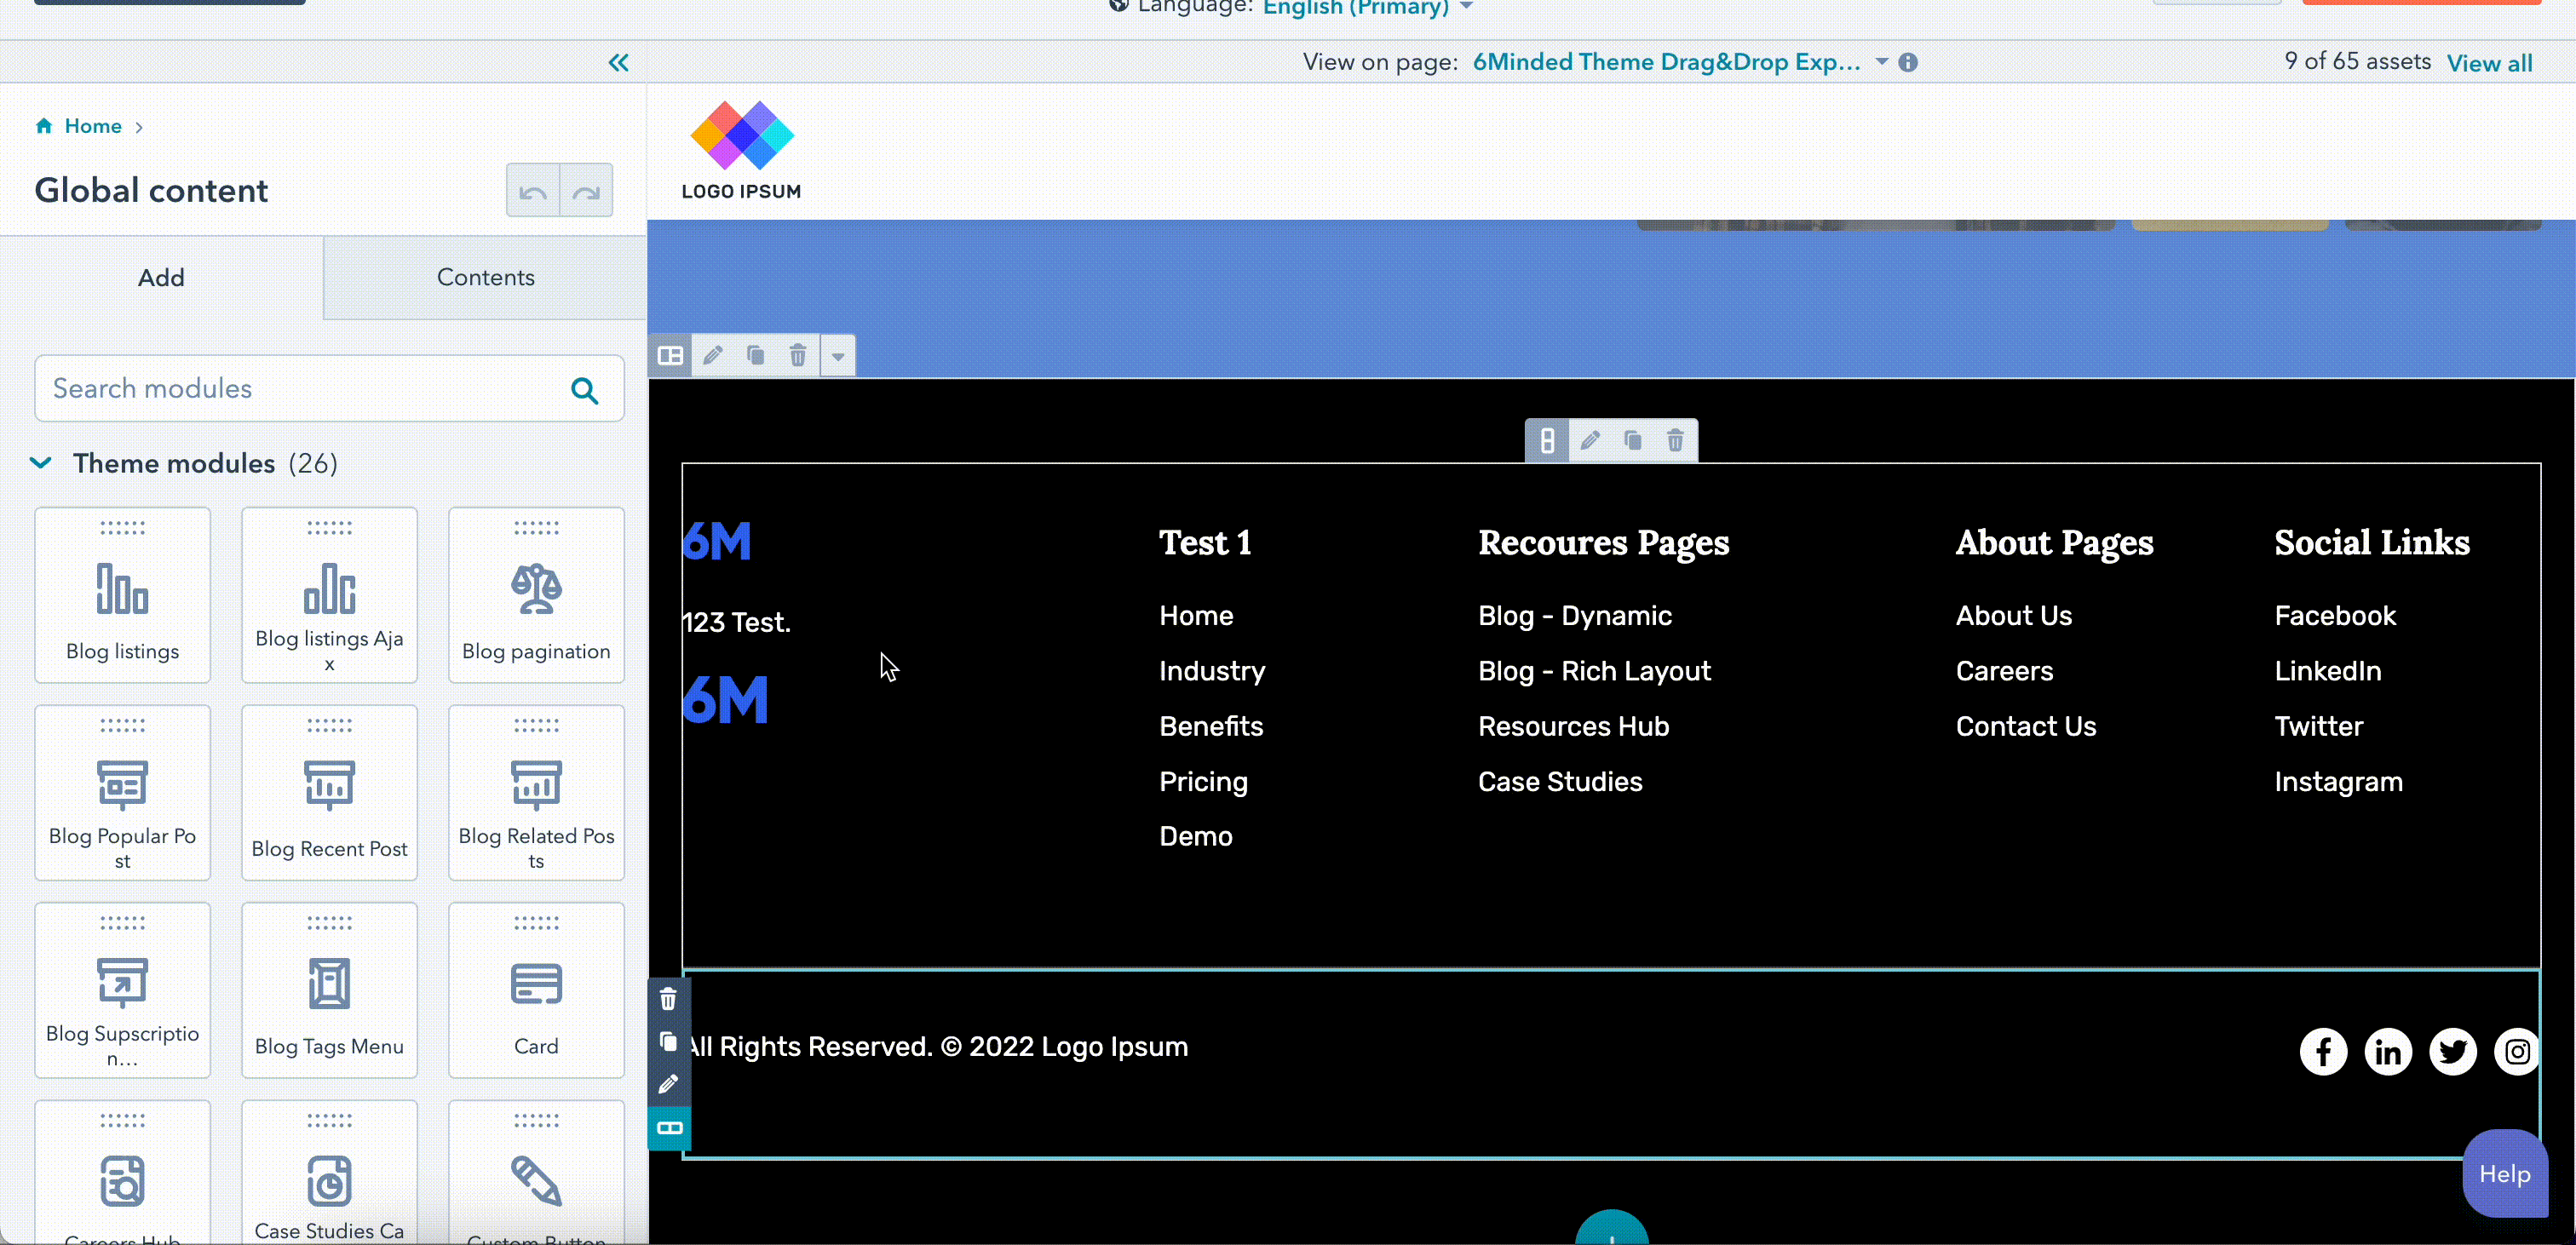Screen dimensions: 2576x1245
Task: Click Careers footer link
Action: pos(2004,671)
